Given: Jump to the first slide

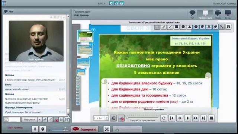Looking at the screenshot, I should click(172, 118).
